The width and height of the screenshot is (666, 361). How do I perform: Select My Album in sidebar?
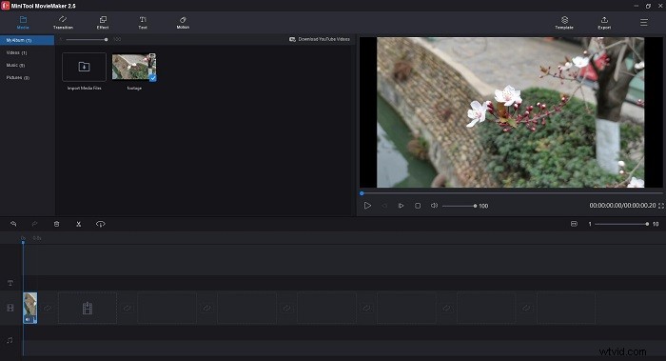pos(28,40)
